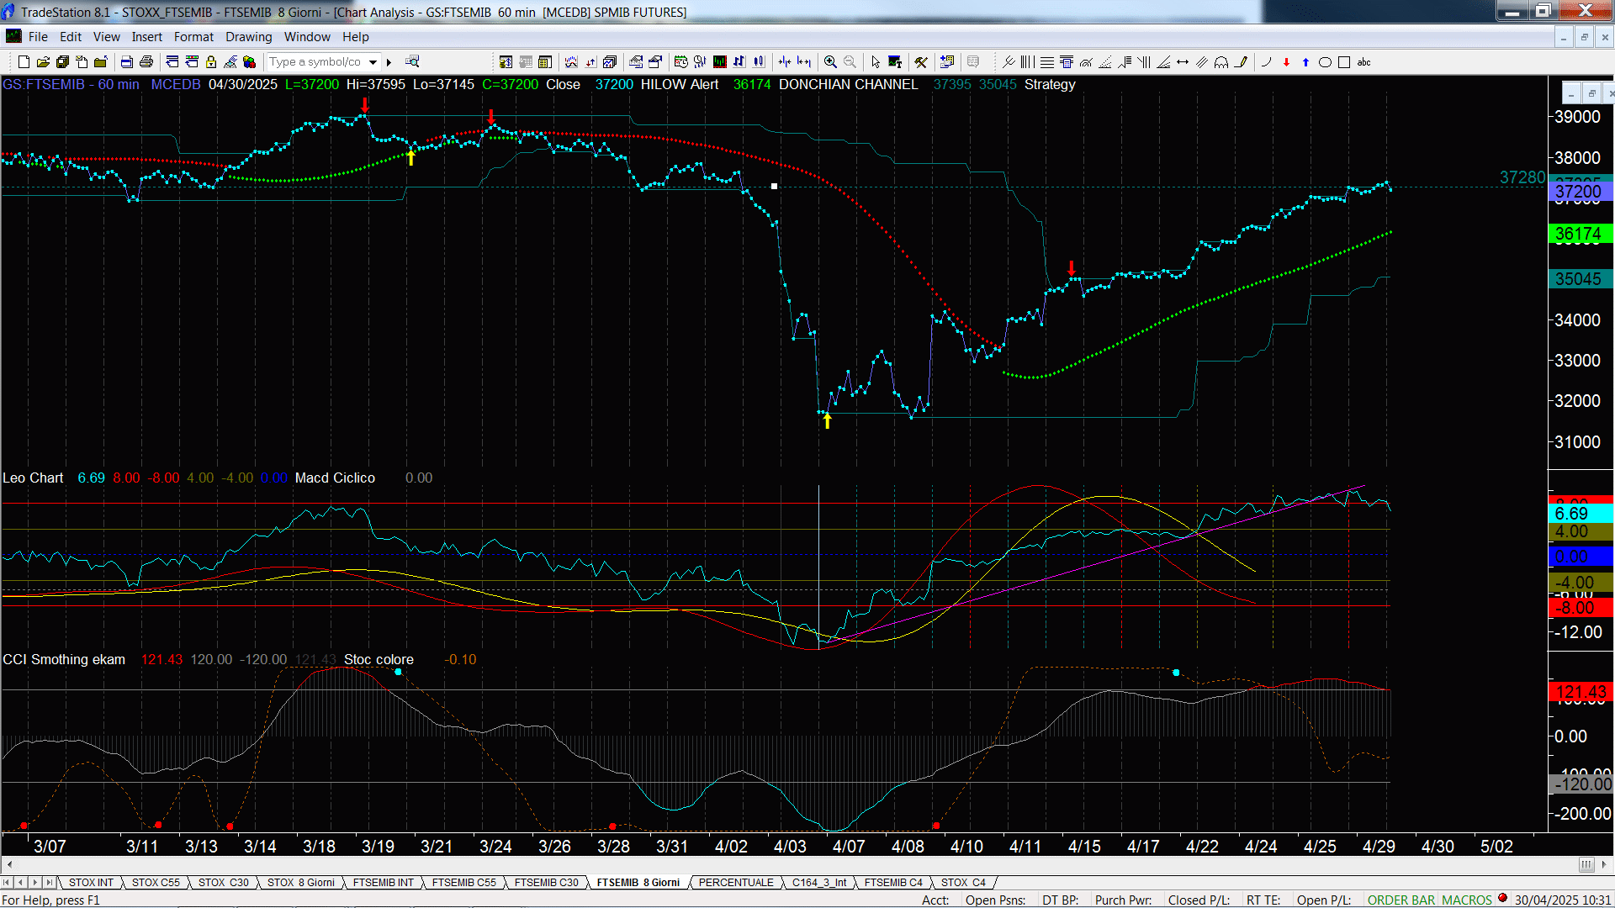The image size is (1615, 908).
Task: Switch to the PERCENTUALE tab
Action: click(736, 882)
